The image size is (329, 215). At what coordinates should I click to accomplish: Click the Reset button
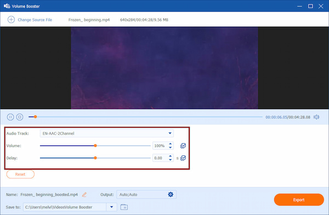[20, 174]
